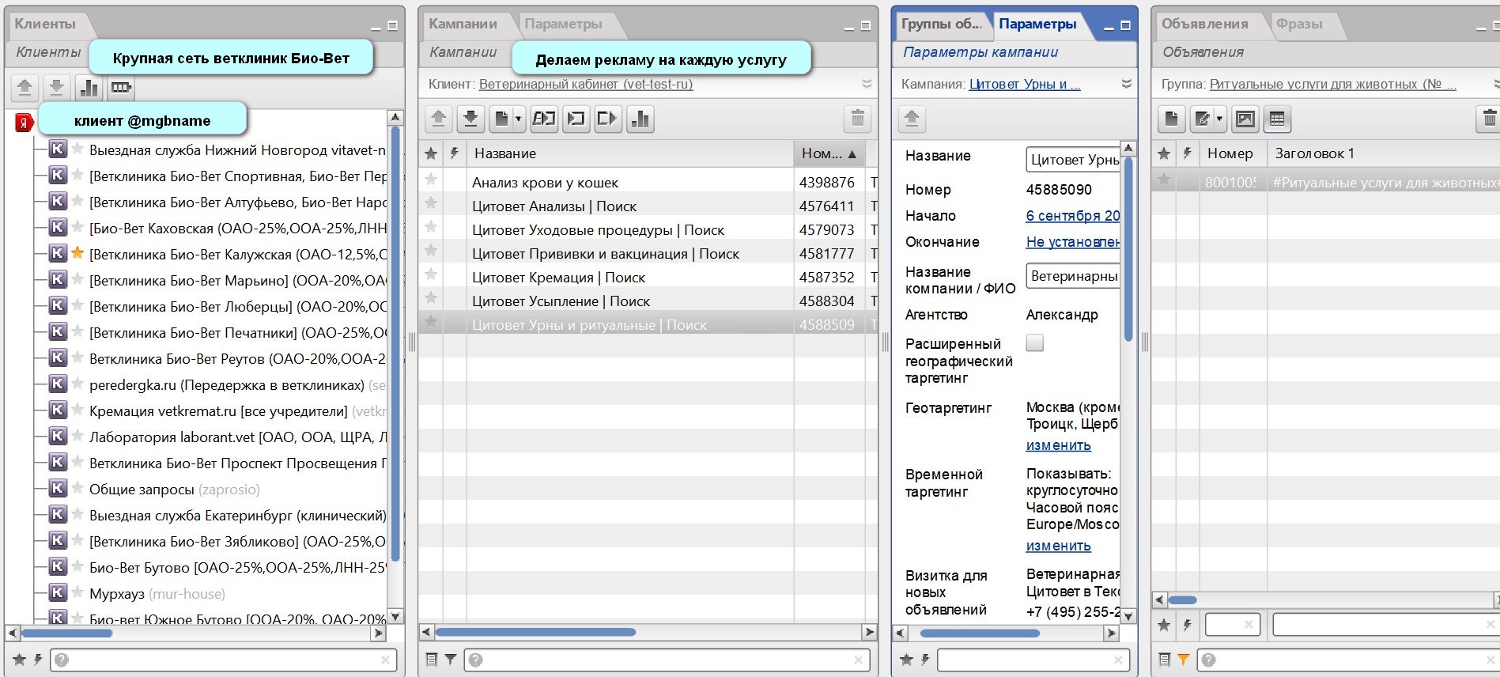1500x677 pixels.
Task: Toggle star for Цитовет Анализы campaign
Action: click(x=431, y=203)
